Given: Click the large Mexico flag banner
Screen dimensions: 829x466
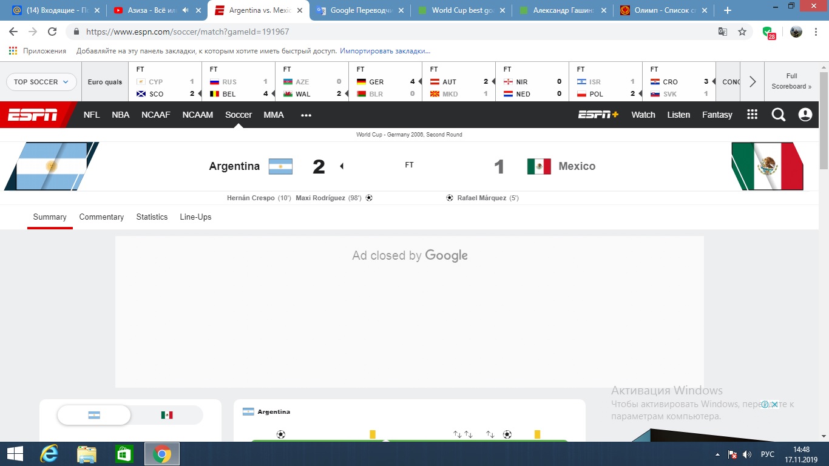Looking at the screenshot, I should pyautogui.click(x=768, y=166).
